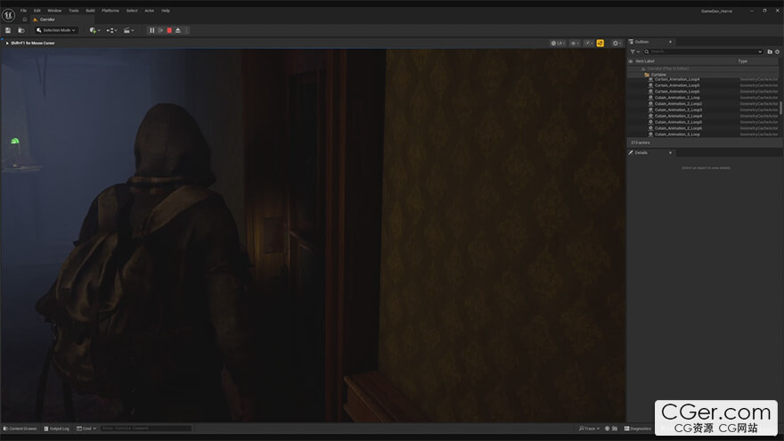
Task: Advance a single frame
Action: click(x=160, y=30)
